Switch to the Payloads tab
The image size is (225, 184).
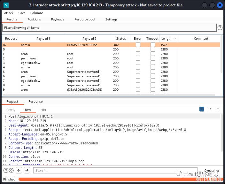(x=58, y=19)
